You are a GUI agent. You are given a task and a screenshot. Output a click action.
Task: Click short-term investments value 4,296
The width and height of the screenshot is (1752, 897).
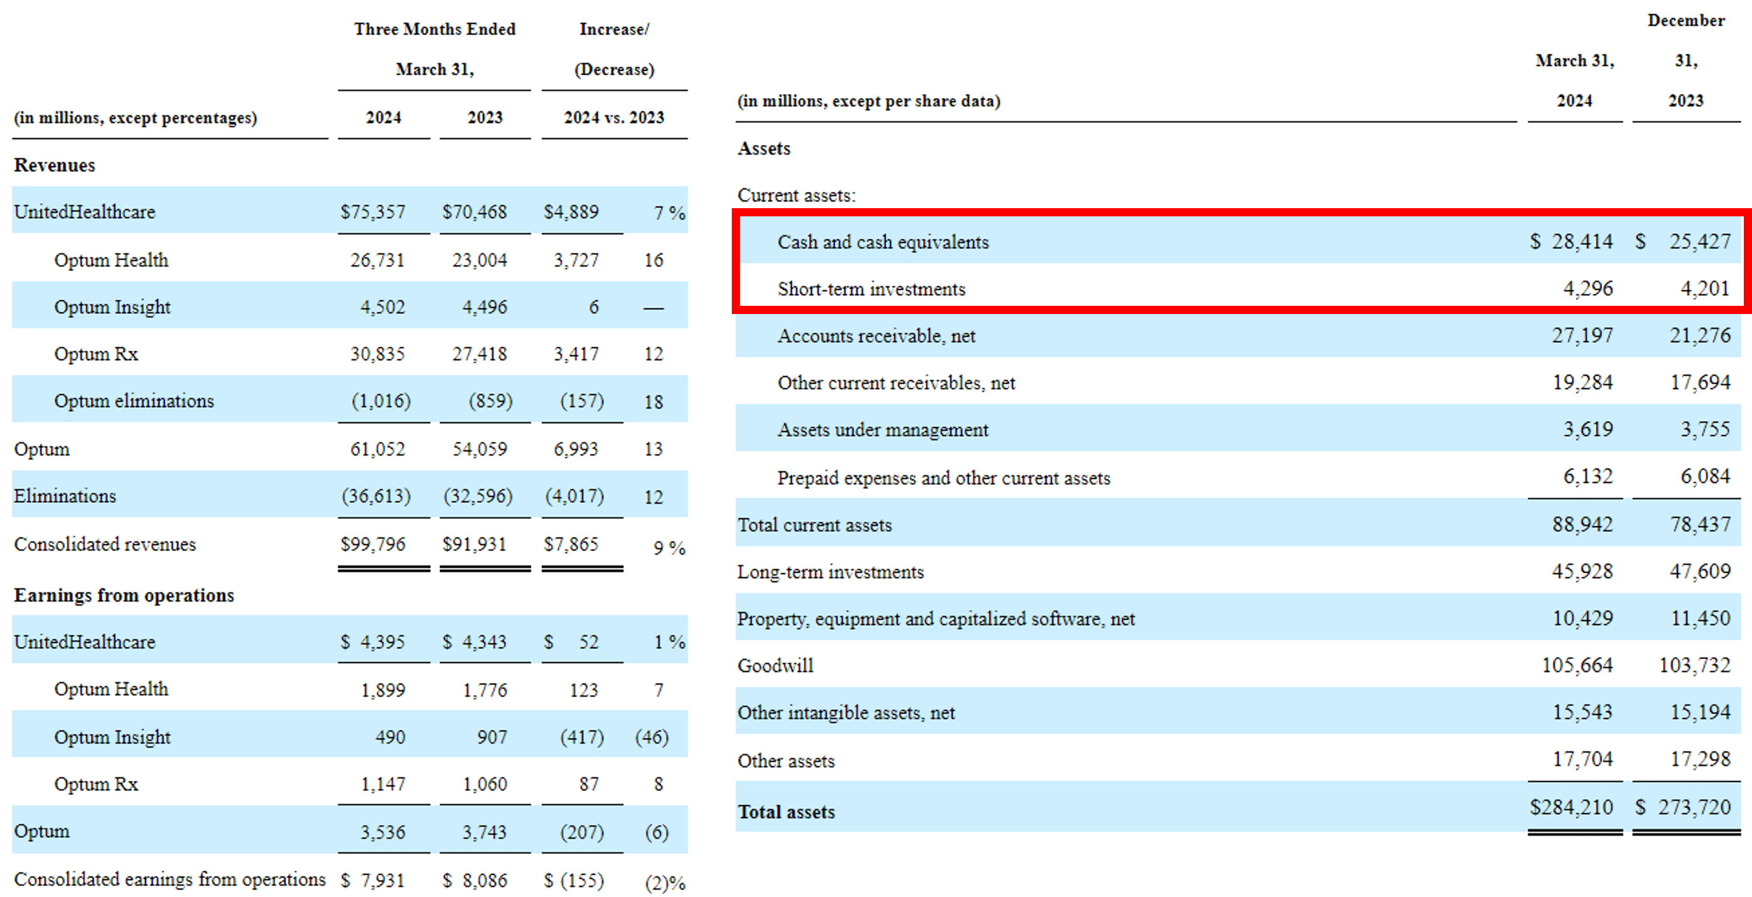[1588, 288]
